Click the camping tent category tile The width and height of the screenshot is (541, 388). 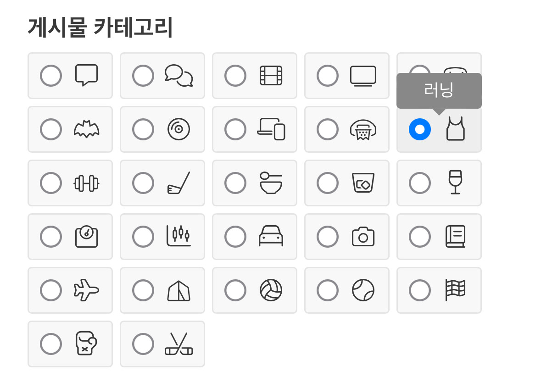click(162, 290)
